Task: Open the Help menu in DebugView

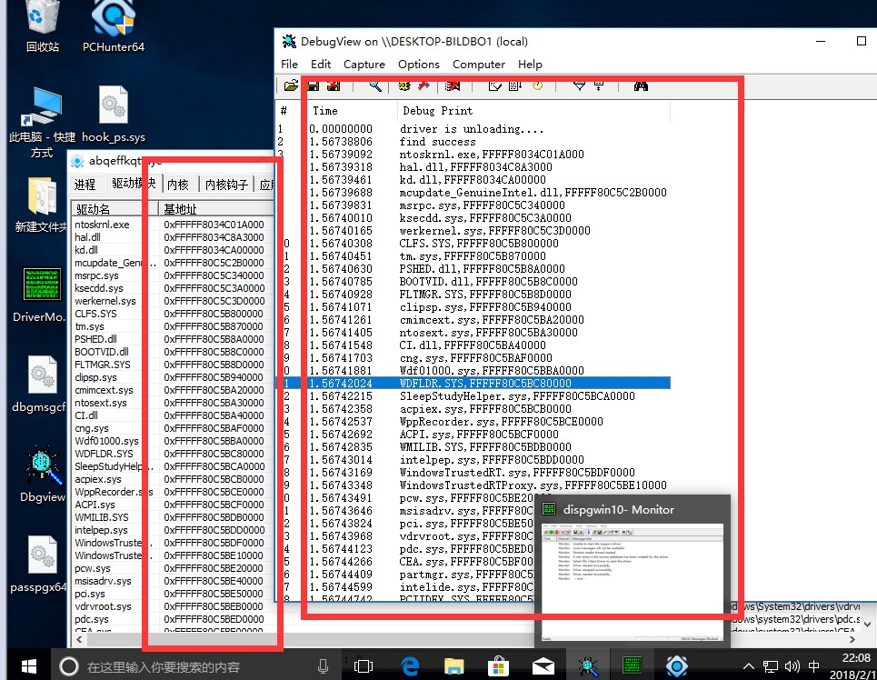Action: click(530, 65)
